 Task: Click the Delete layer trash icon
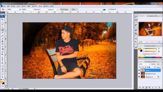[x=159, y=87]
